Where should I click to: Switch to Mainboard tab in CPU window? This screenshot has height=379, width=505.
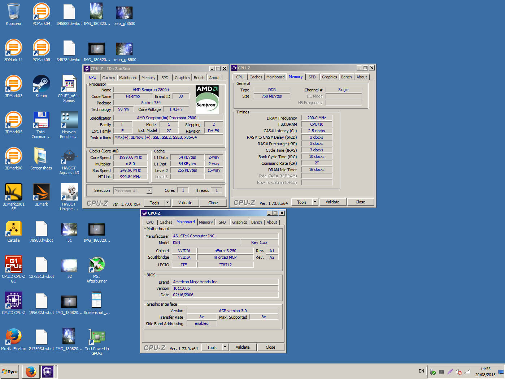pos(128,78)
